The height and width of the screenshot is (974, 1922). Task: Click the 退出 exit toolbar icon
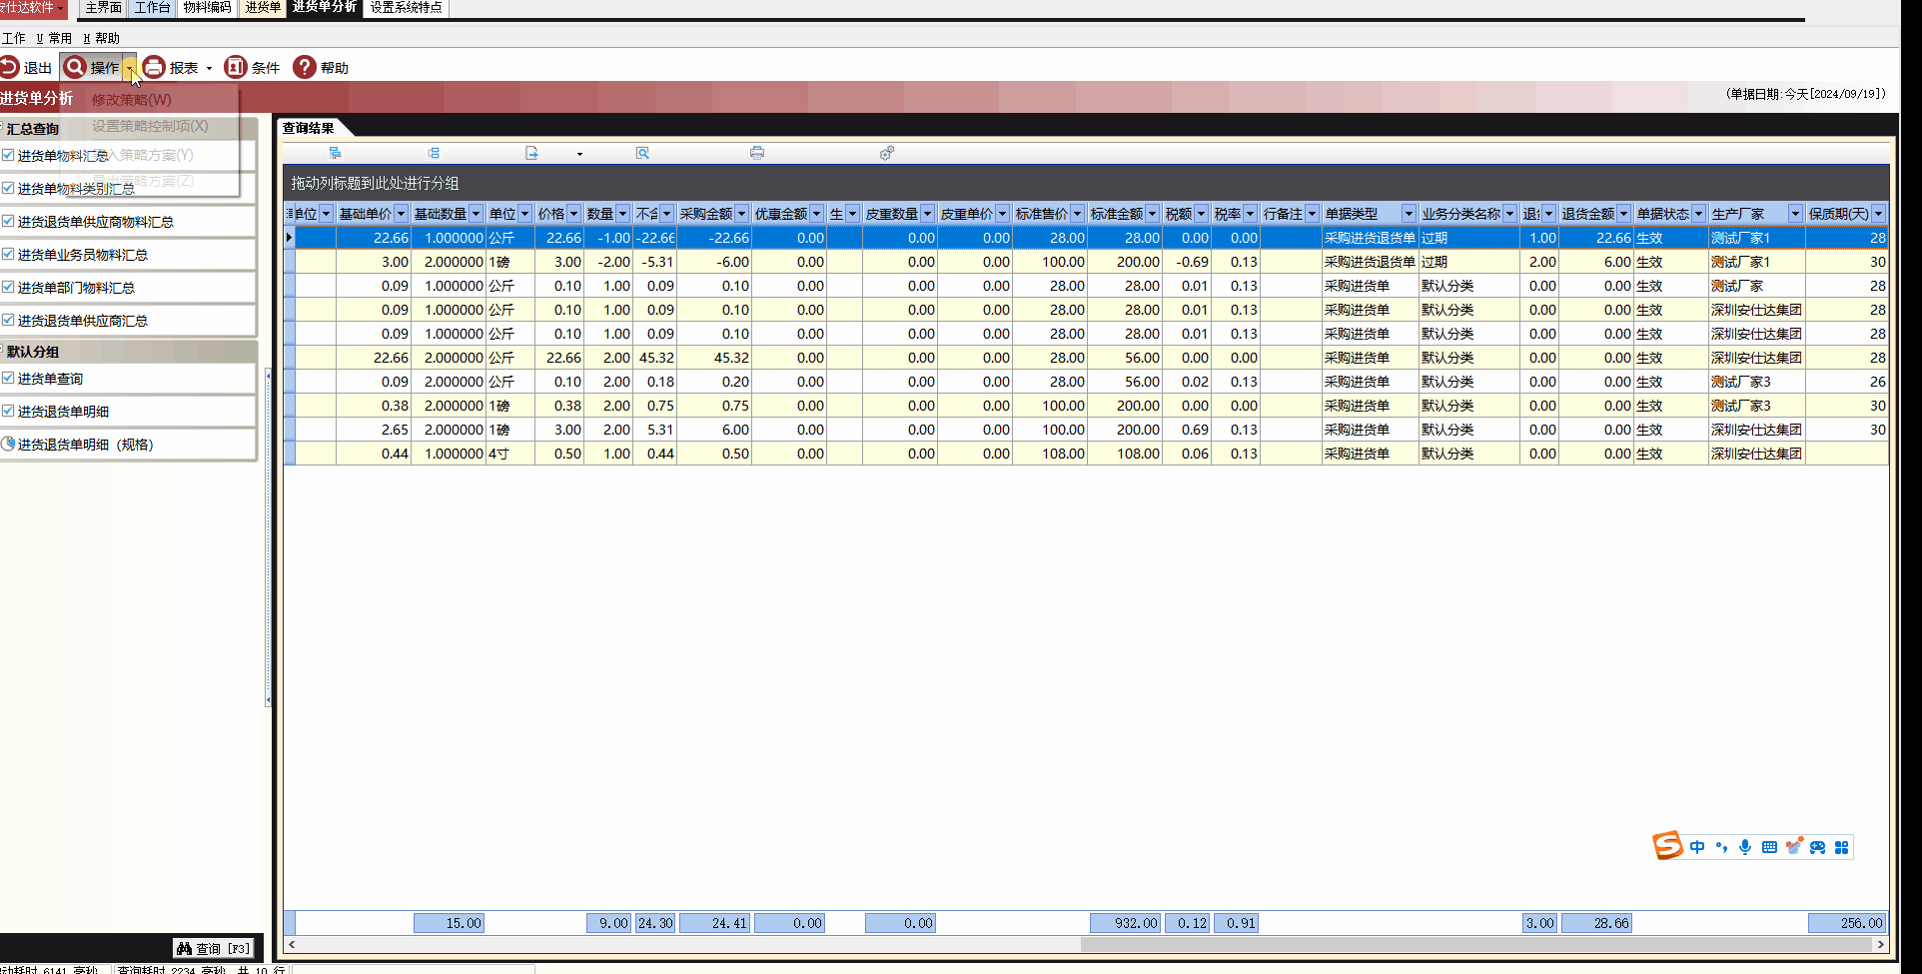point(9,67)
